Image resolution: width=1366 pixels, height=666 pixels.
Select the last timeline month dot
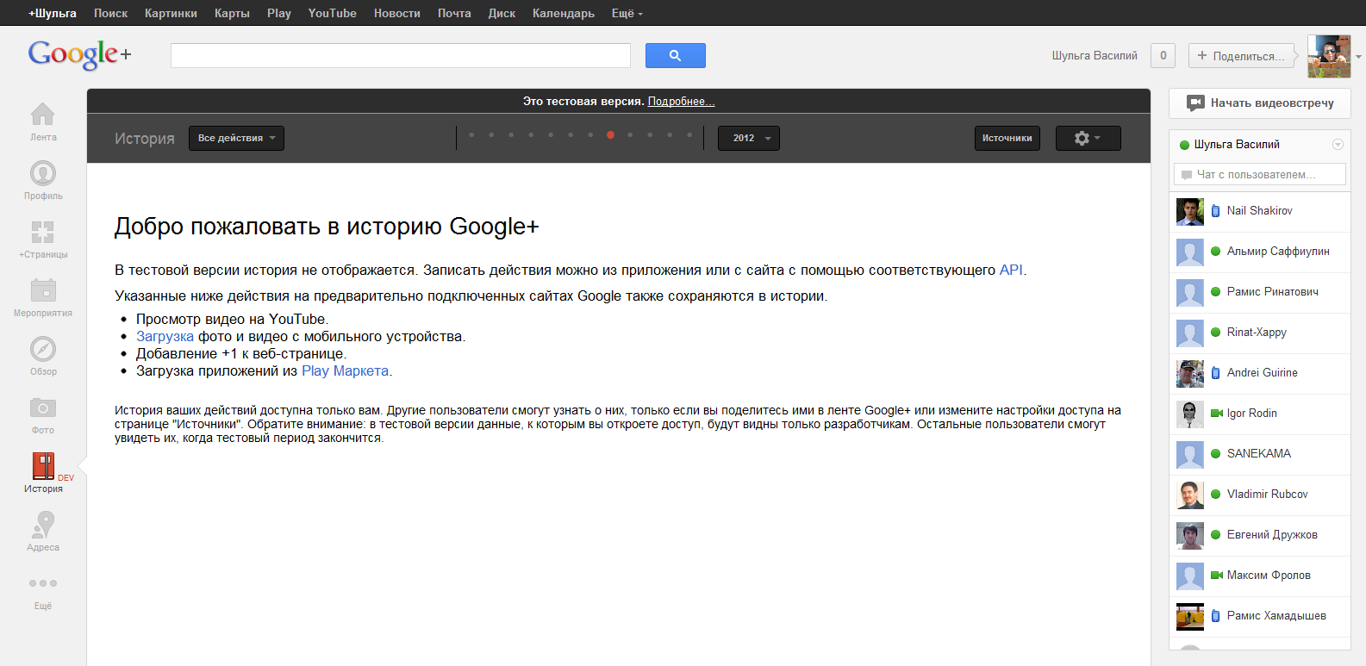coord(689,135)
